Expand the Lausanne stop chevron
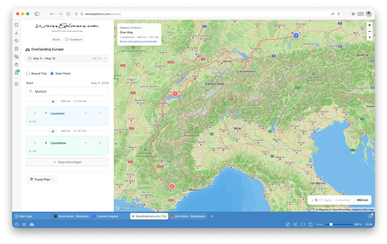The height and width of the screenshot is (244, 387). [86, 113]
